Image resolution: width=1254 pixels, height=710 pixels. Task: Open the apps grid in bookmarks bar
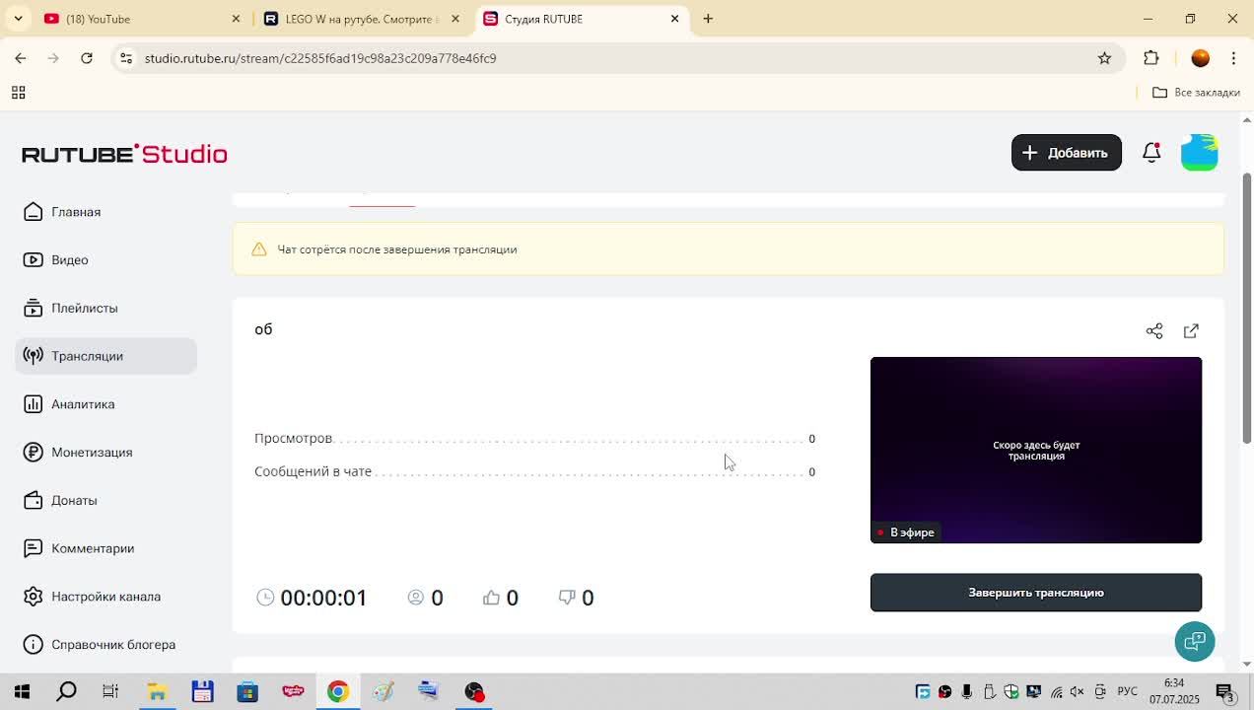(18, 93)
